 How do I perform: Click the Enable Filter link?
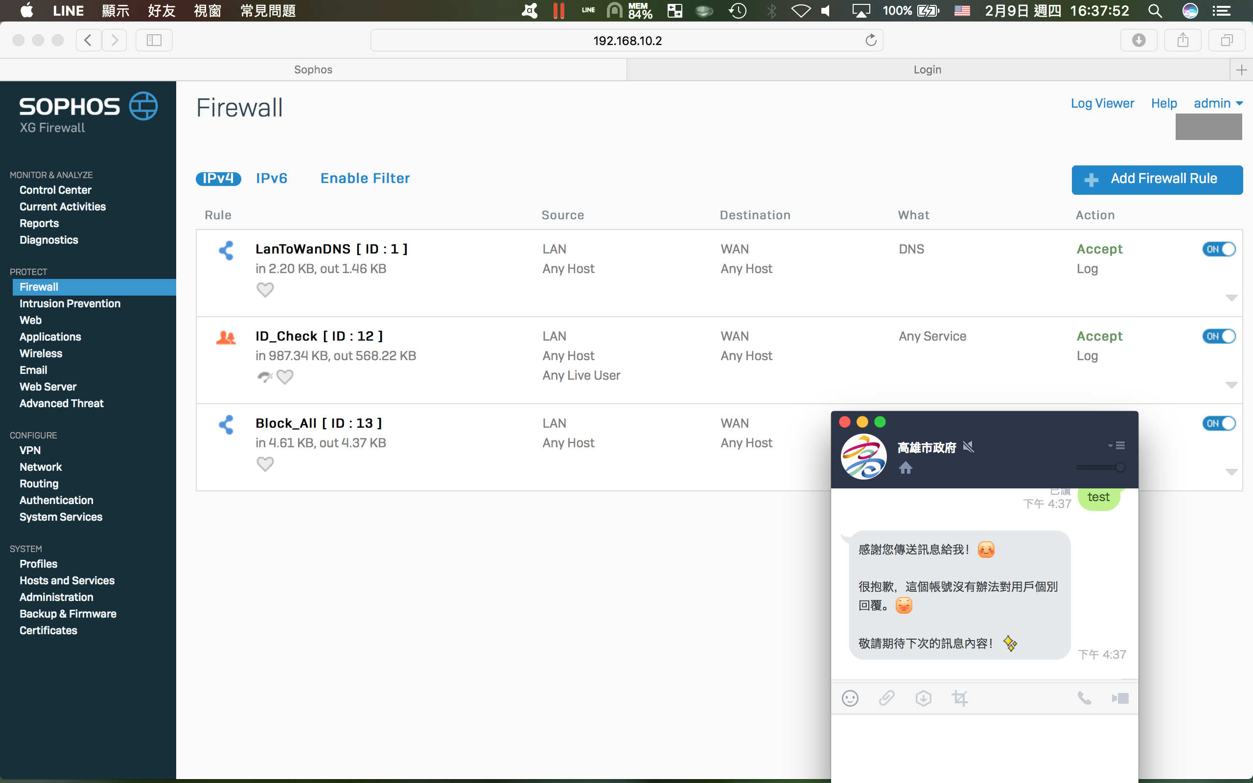tap(365, 179)
